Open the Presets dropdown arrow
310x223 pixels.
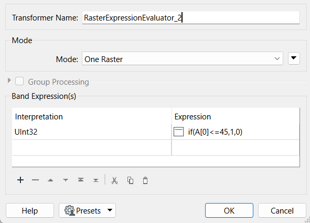click(x=110, y=210)
